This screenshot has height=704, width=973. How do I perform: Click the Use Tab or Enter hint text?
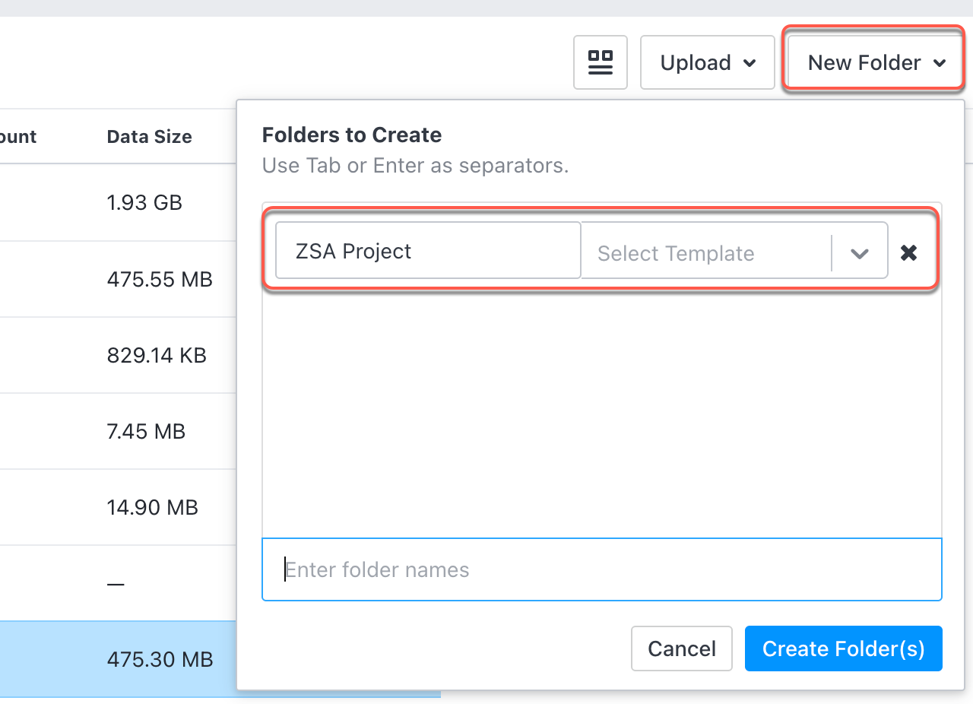pyautogui.click(x=415, y=166)
